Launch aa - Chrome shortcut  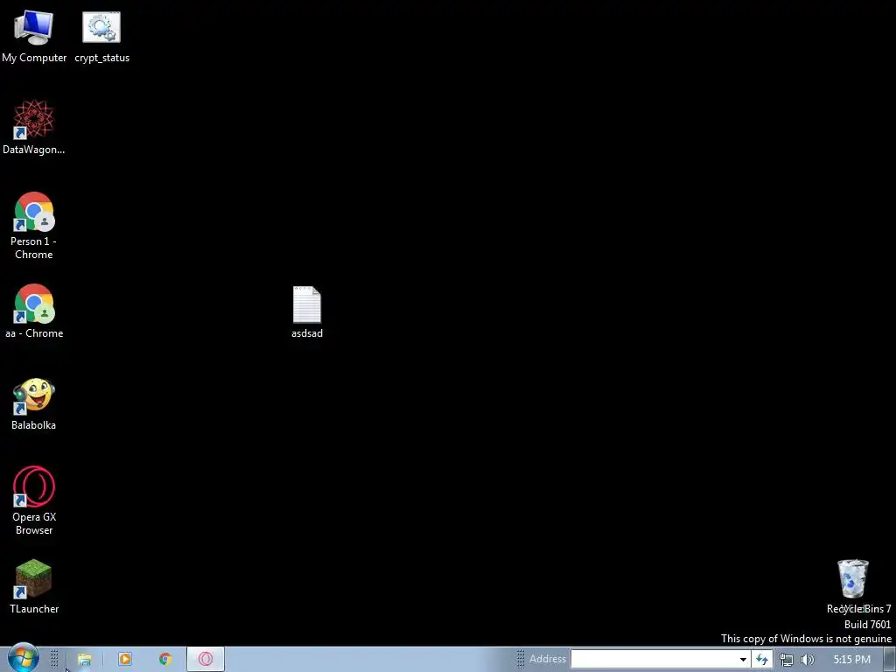34,311
